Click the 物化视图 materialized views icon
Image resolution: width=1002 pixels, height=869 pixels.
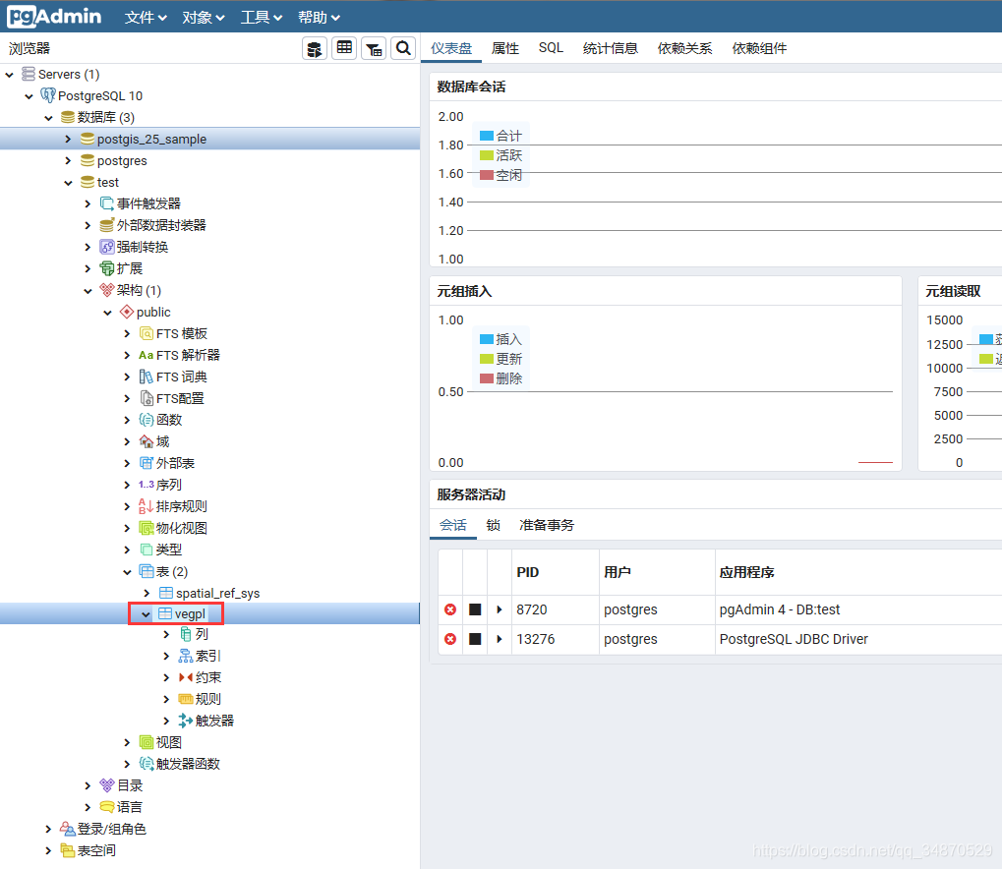pos(147,529)
